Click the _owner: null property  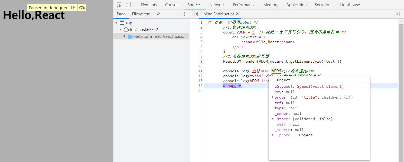click(x=288, y=113)
